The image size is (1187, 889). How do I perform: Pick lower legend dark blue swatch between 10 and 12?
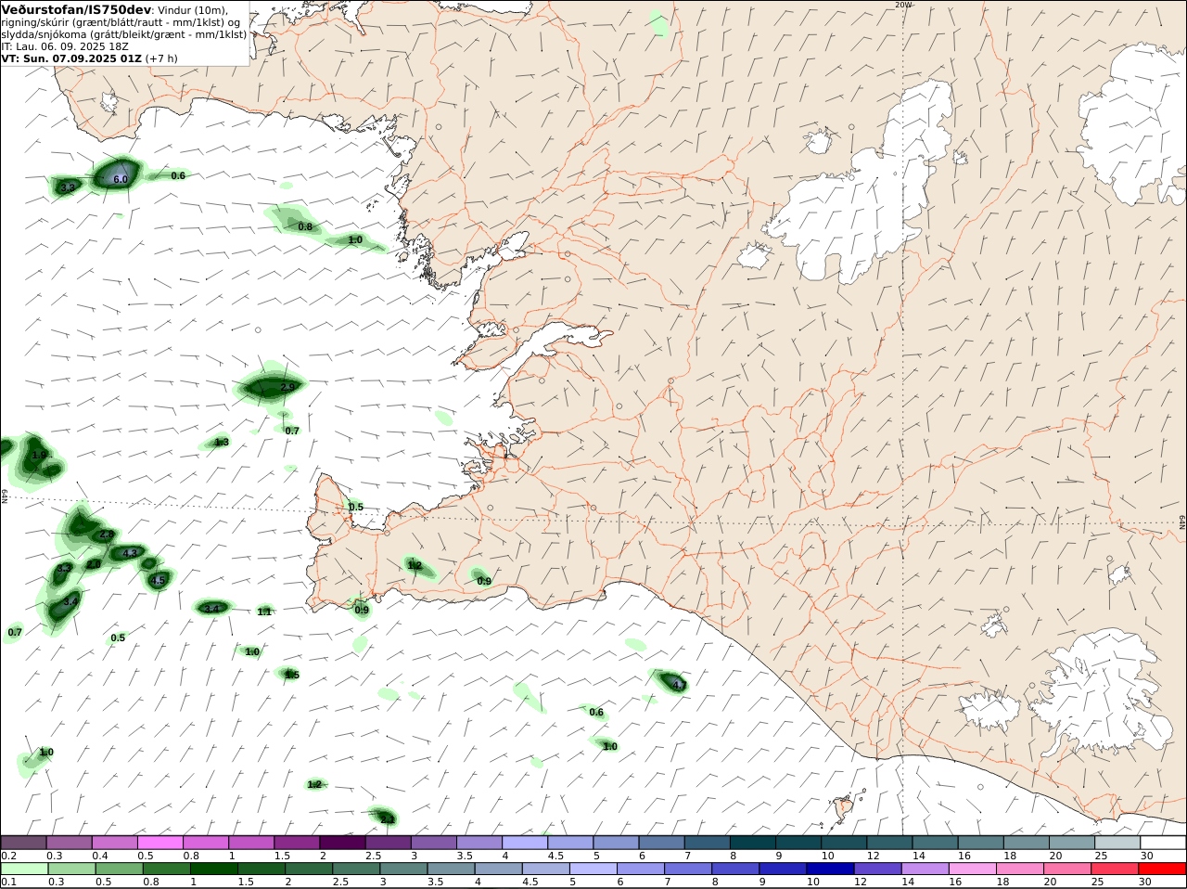tap(829, 869)
